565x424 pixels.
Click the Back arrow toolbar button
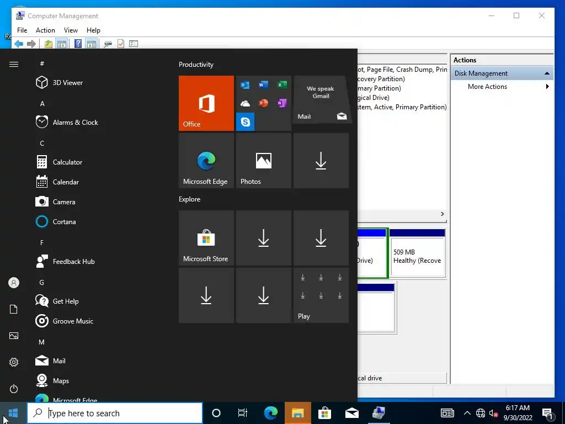click(19, 44)
